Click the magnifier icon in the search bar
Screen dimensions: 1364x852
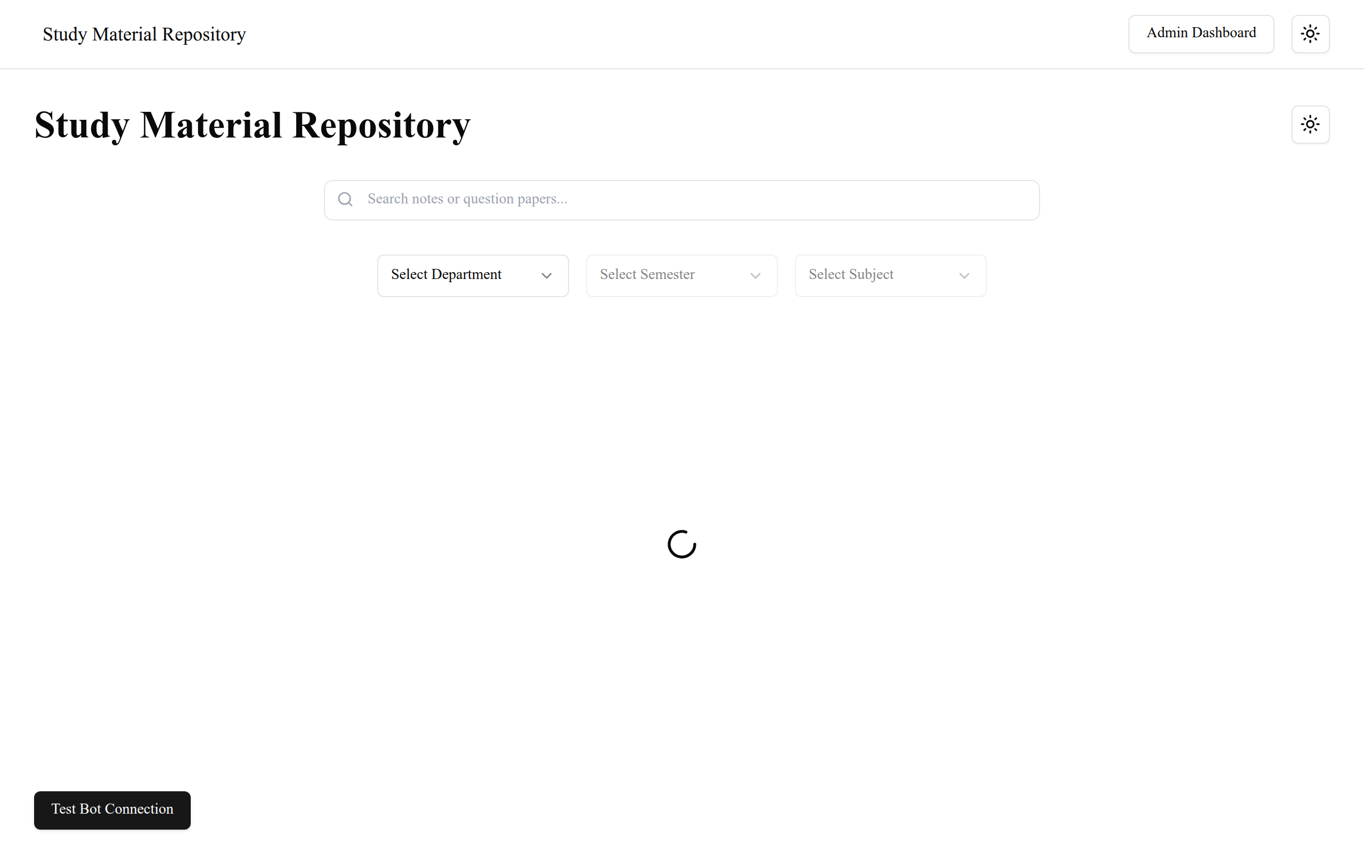coord(345,200)
